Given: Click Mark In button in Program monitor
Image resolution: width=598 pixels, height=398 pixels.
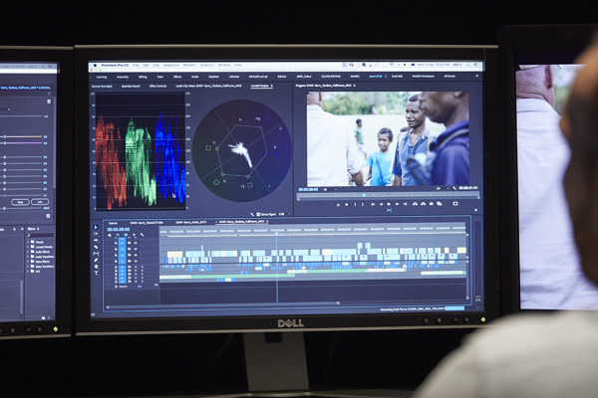Looking at the screenshot, I should pos(356,204).
